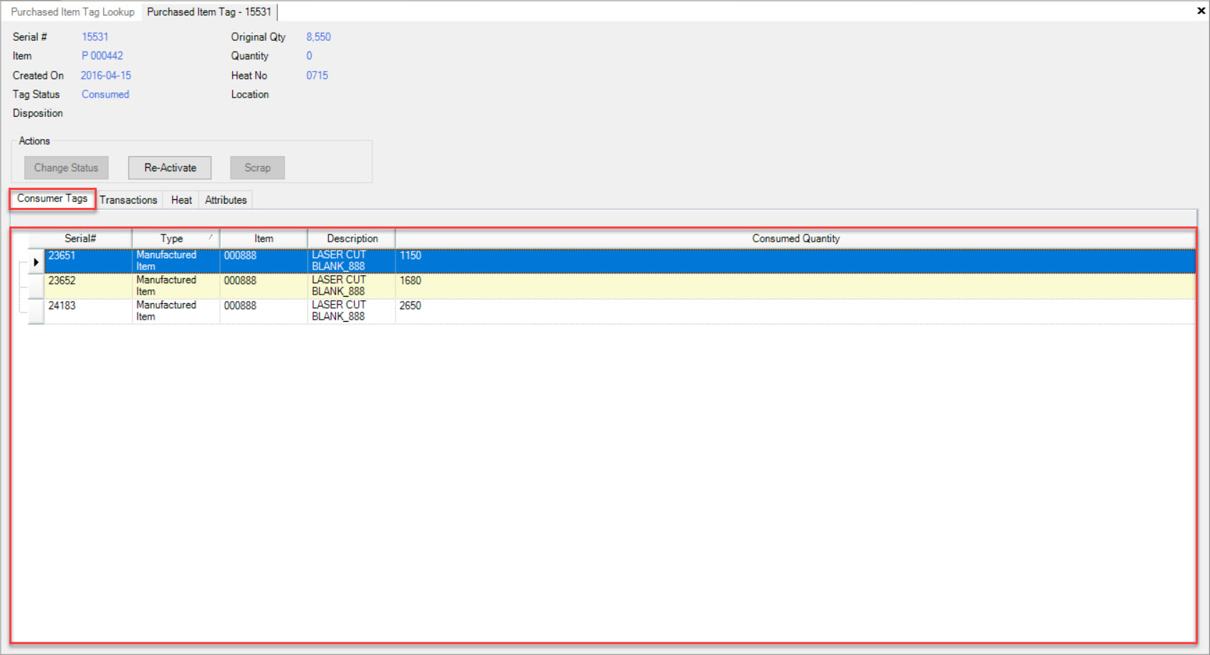Click consumed quantity 2650 cell

click(x=795, y=312)
